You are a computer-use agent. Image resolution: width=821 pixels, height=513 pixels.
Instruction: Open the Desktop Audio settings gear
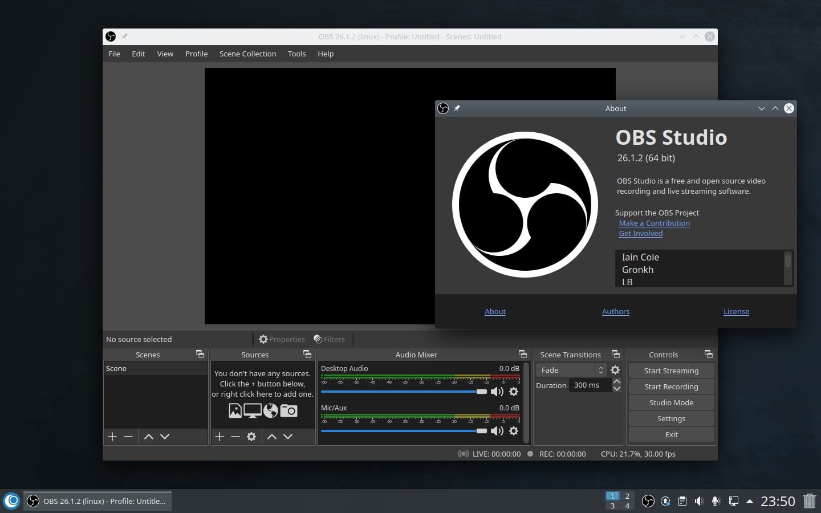(x=514, y=392)
